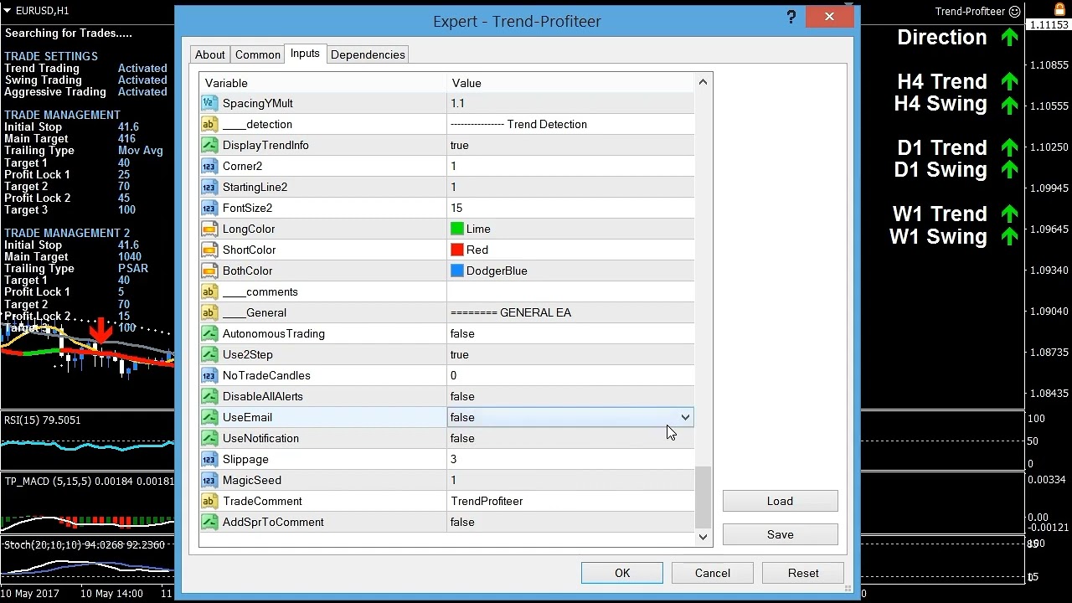Screen dimensions: 1072x603
Task: Click the StartingLine2 integer type icon
Action: coord(209,187)
